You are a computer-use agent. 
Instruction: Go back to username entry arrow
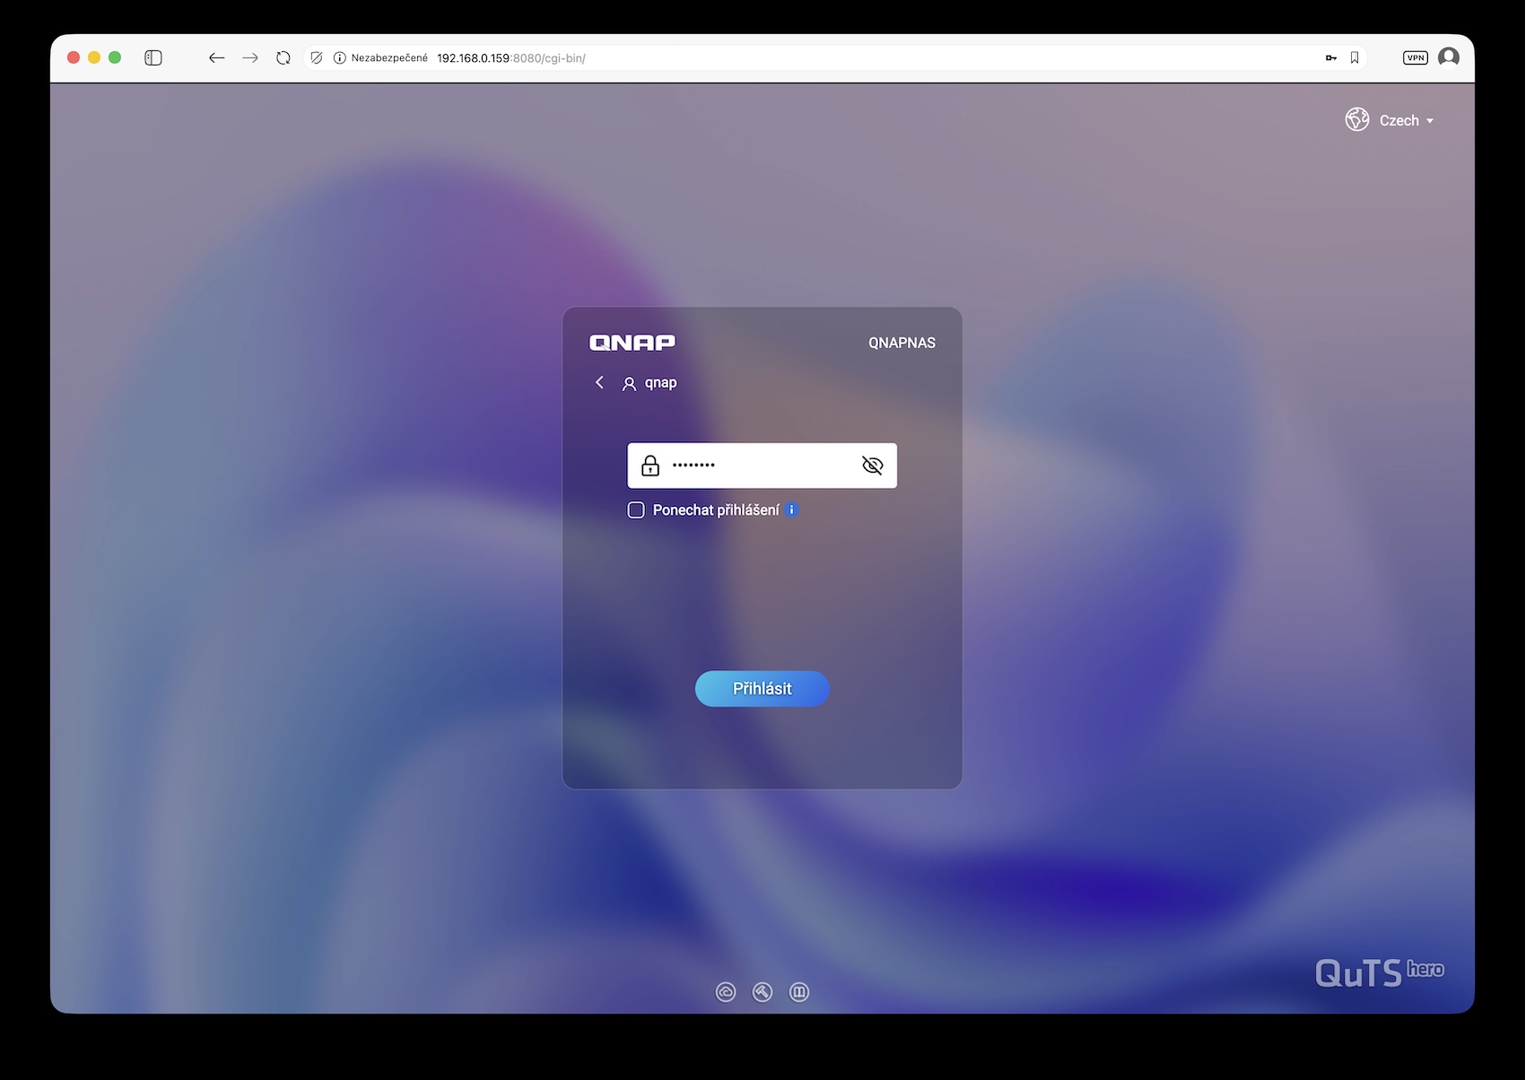[599, 382]
